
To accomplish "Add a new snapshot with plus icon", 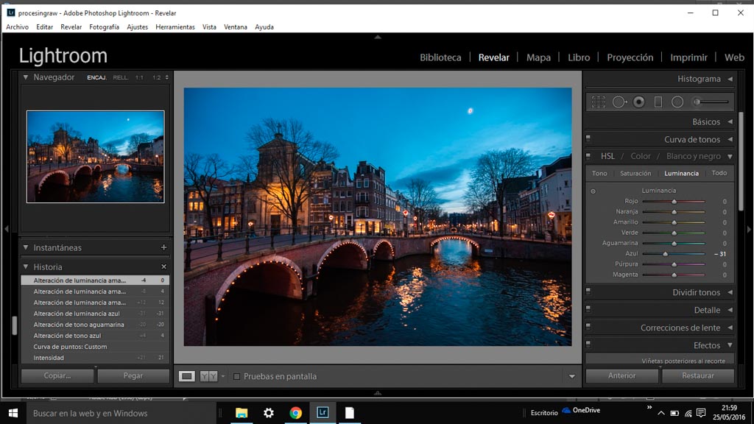I will [163, 248].
